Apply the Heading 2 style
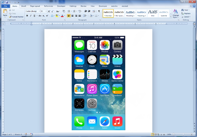The image size is (197, 137). pyautogui.click(x=142, y=13)
